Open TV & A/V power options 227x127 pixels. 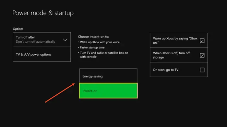pyautogui.click(x=42, y=54)
